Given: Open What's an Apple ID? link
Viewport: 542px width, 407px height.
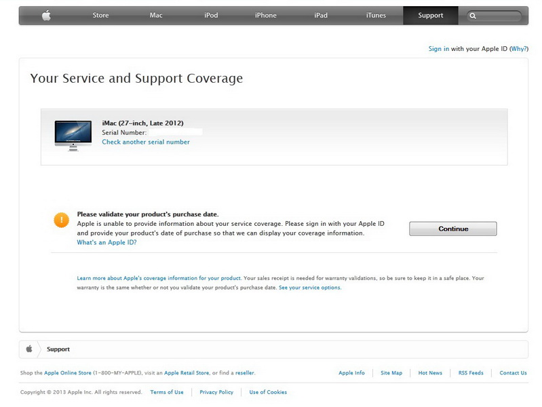Looking at the screenshot, I should (107, 242).
